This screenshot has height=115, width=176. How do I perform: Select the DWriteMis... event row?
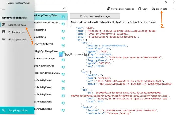point(51,24)
